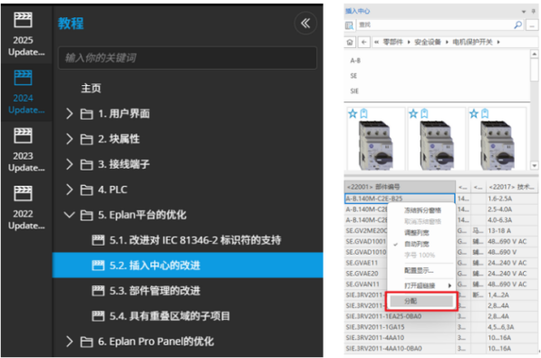Click the 安全设备 breadcrumb
Screen dimensions: 541x358
coord(428,42)
